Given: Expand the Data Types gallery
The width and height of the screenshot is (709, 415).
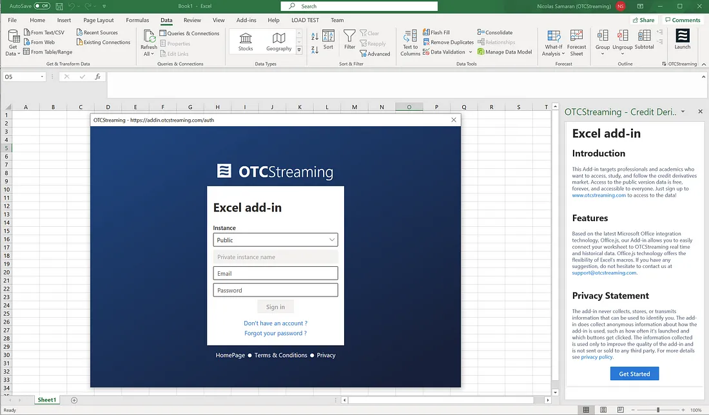Looking at the screenshot, I should 299,51.
